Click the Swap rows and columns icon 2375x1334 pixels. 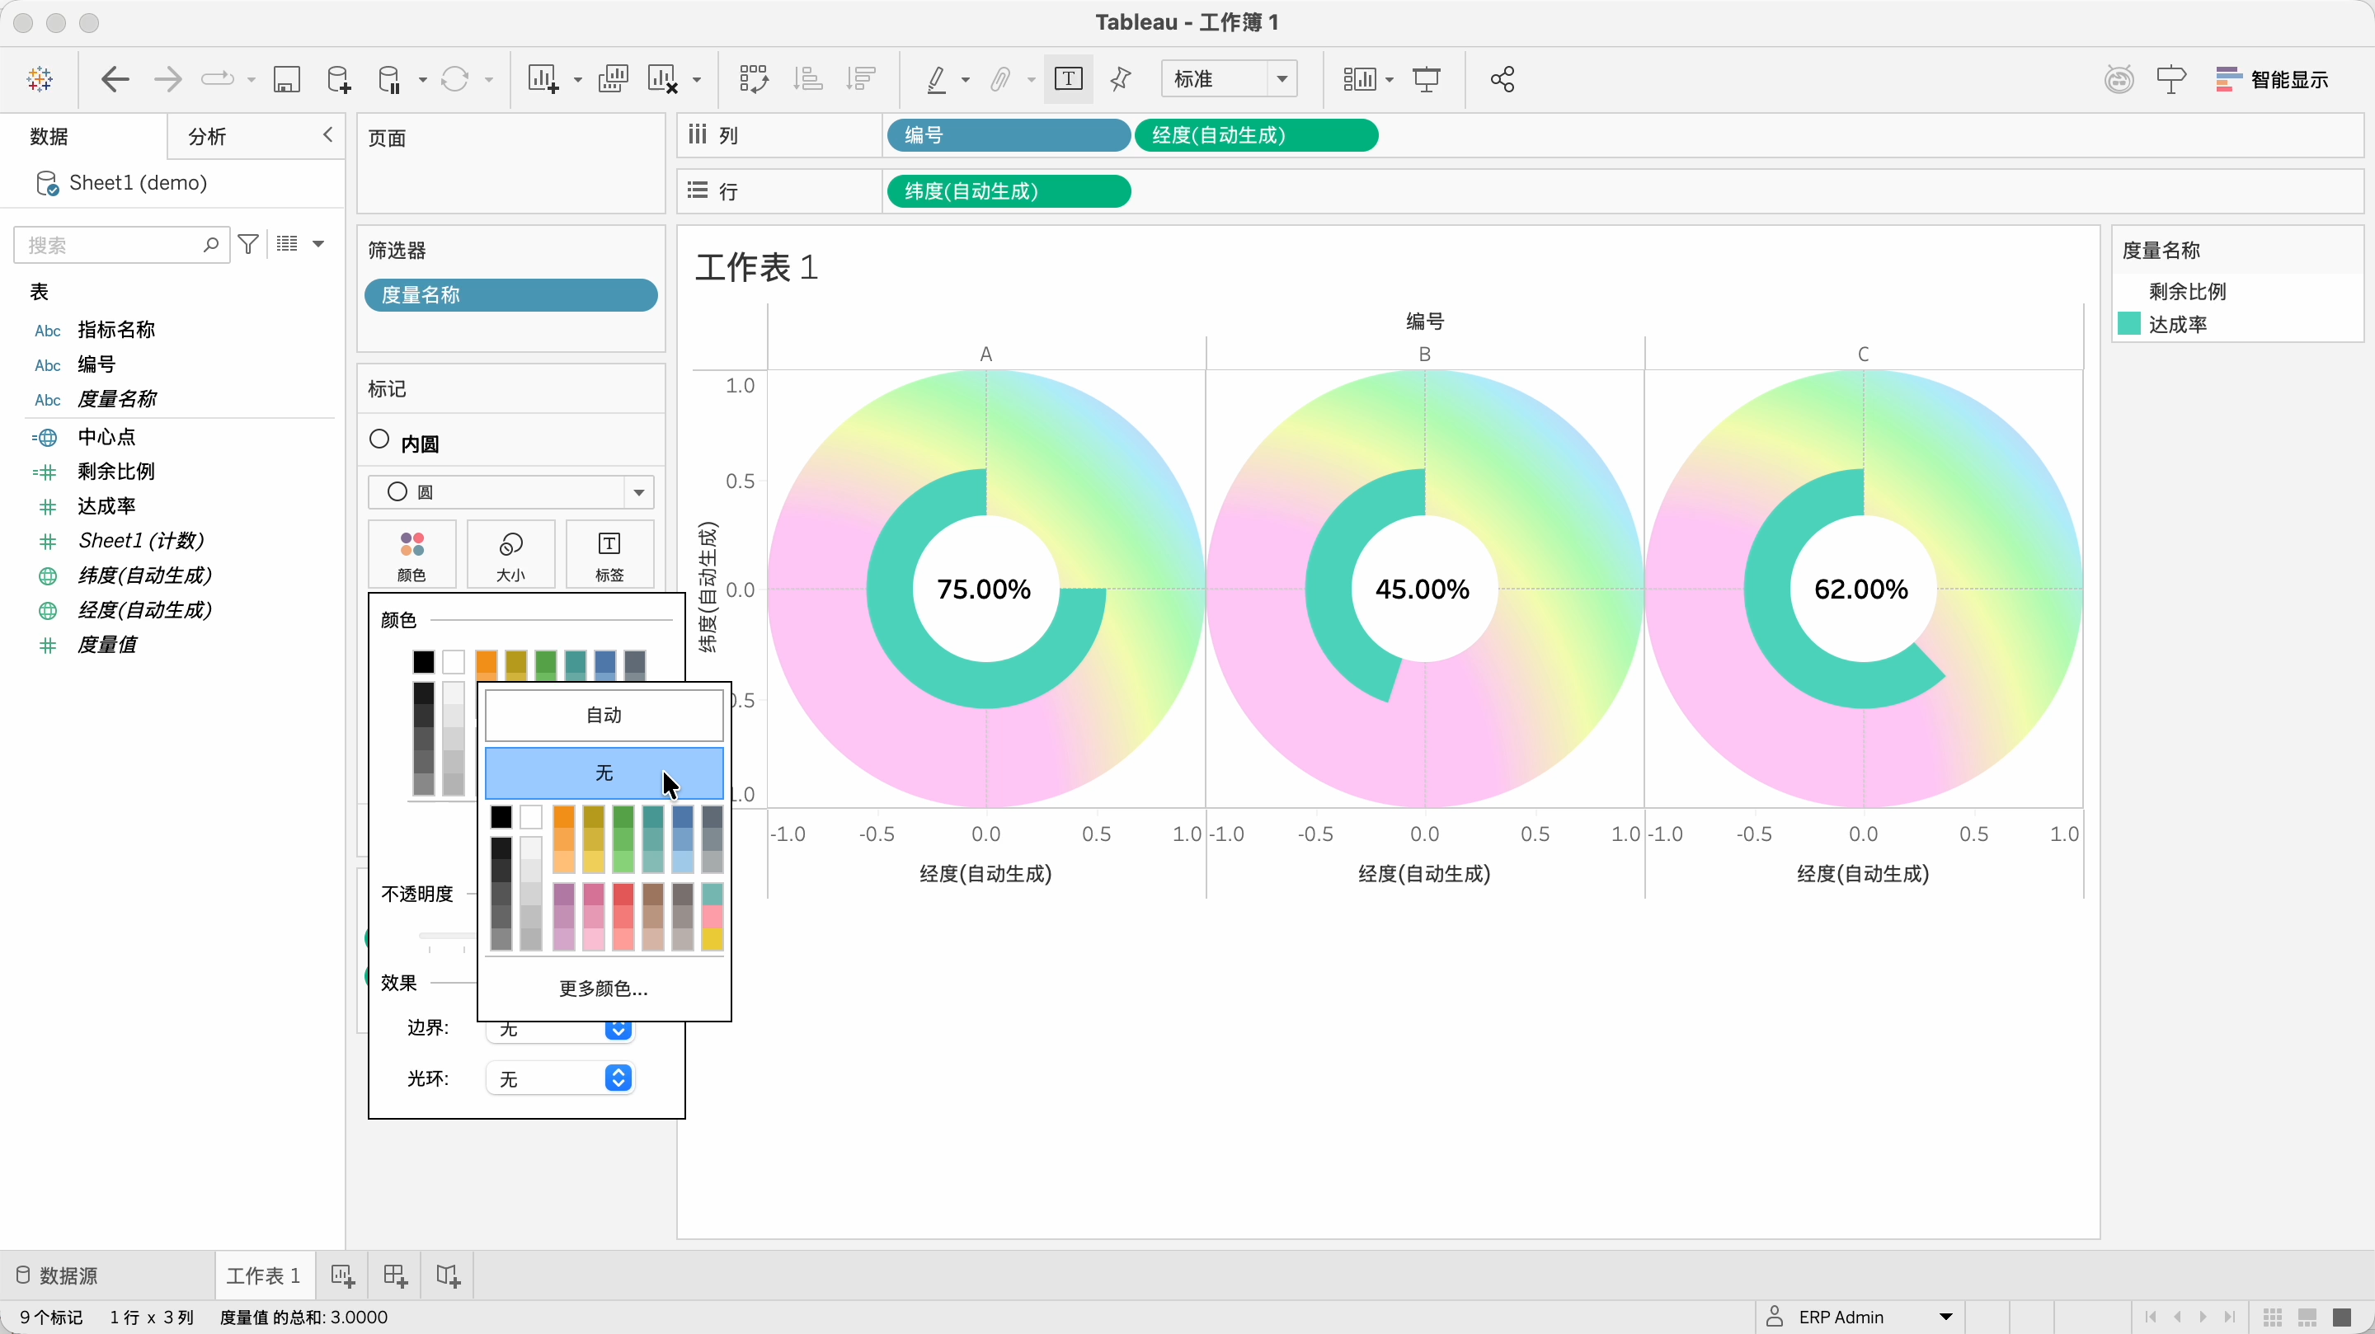(753, 79)
